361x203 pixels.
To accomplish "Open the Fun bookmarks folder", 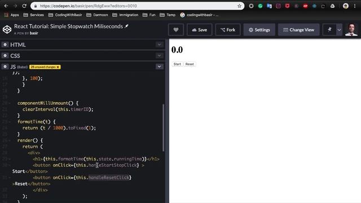I will coord(149,15).
